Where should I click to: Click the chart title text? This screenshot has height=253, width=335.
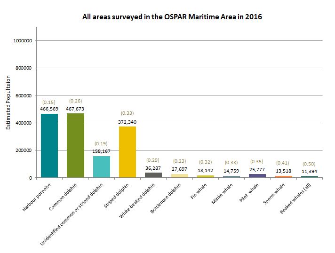pyautogui.click(x=172, y=17)
